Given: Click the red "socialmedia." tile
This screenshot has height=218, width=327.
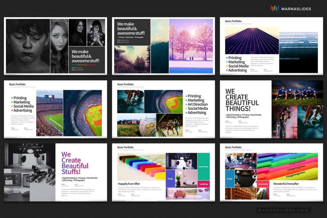Looking at the screenshot, I should (263, 184).
